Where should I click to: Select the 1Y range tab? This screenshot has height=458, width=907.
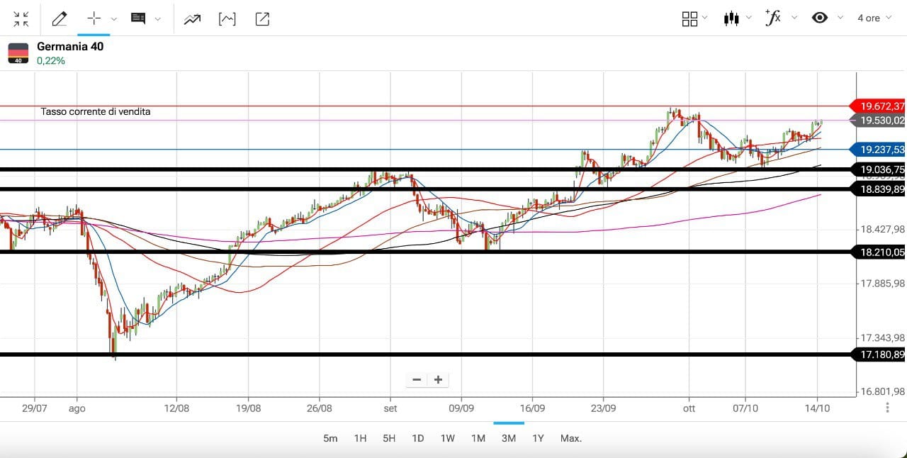538,438
